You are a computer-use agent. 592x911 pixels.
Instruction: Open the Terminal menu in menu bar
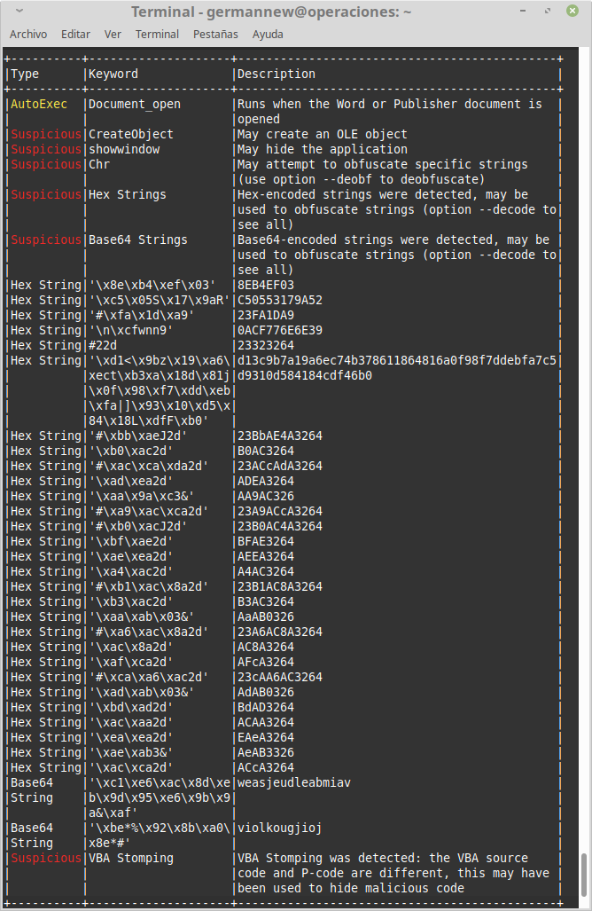(157, 35)
